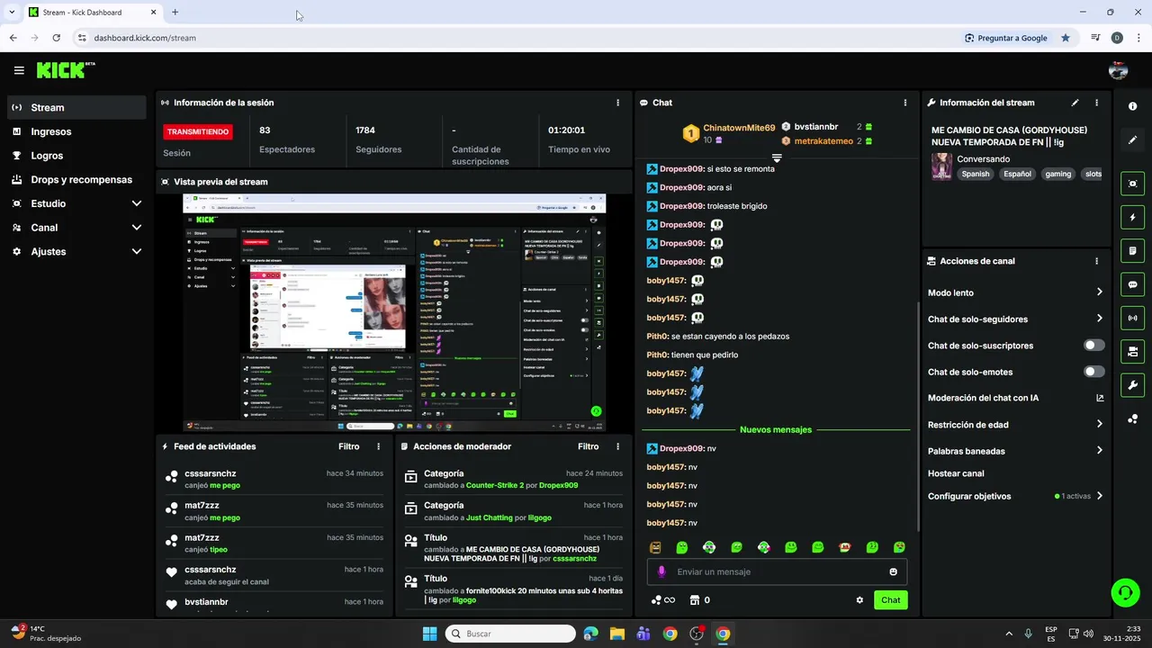The width and height of the screenshot is (1152, 648).
Task: Click the broadcast signal icon in the right sidebar
Action: click(1132, 318)
